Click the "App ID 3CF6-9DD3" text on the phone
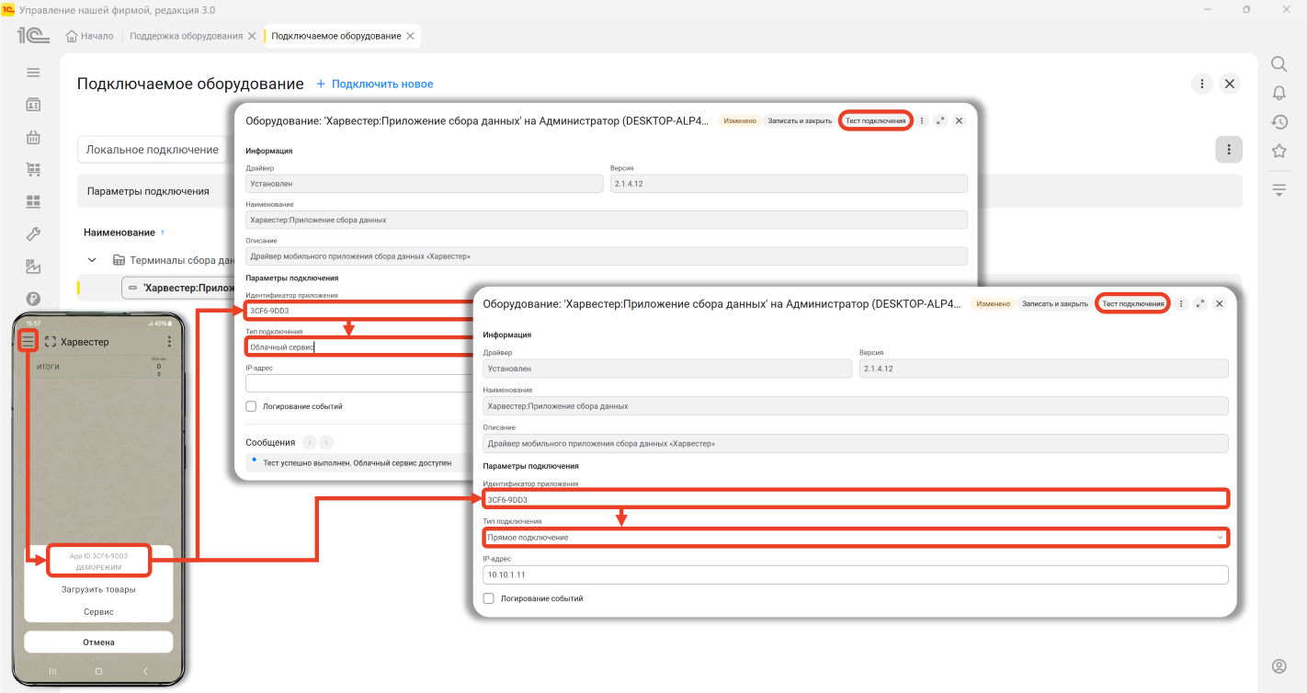This screenshot has height=693, width=1307. coord(98,555)
